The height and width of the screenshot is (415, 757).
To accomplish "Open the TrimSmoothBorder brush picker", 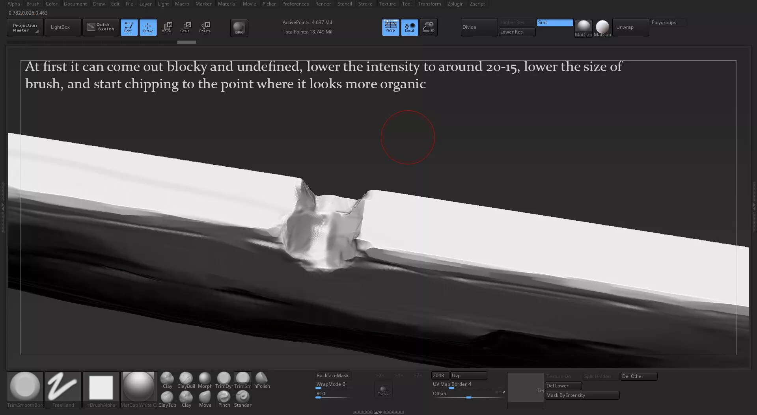I will coord(25,389).
